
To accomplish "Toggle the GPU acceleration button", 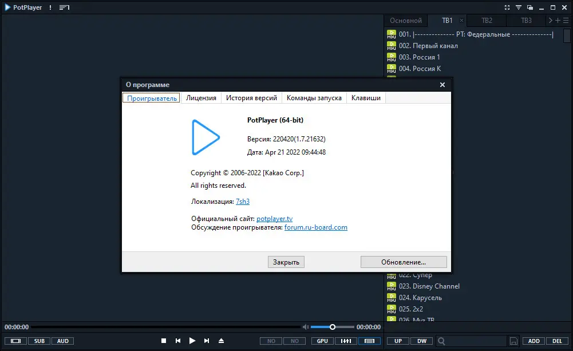I will (x=322, y=341).
